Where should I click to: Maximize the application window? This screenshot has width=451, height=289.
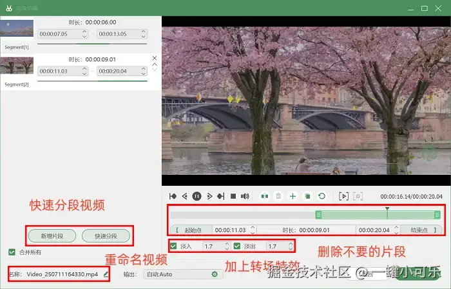(x=425, y=8)
